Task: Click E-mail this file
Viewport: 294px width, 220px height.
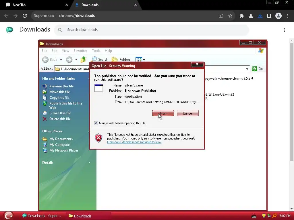Action: click(x=60, y=113)
